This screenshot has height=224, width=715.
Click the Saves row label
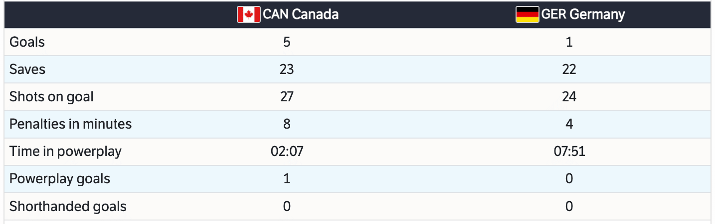pos(27,70)
